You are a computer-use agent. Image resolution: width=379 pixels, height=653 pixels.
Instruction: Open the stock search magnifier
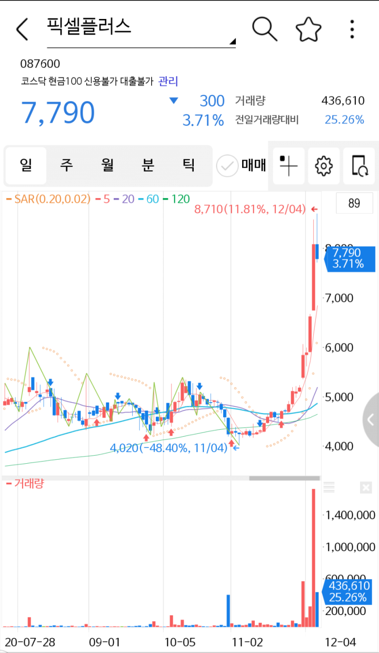(264, 28)
